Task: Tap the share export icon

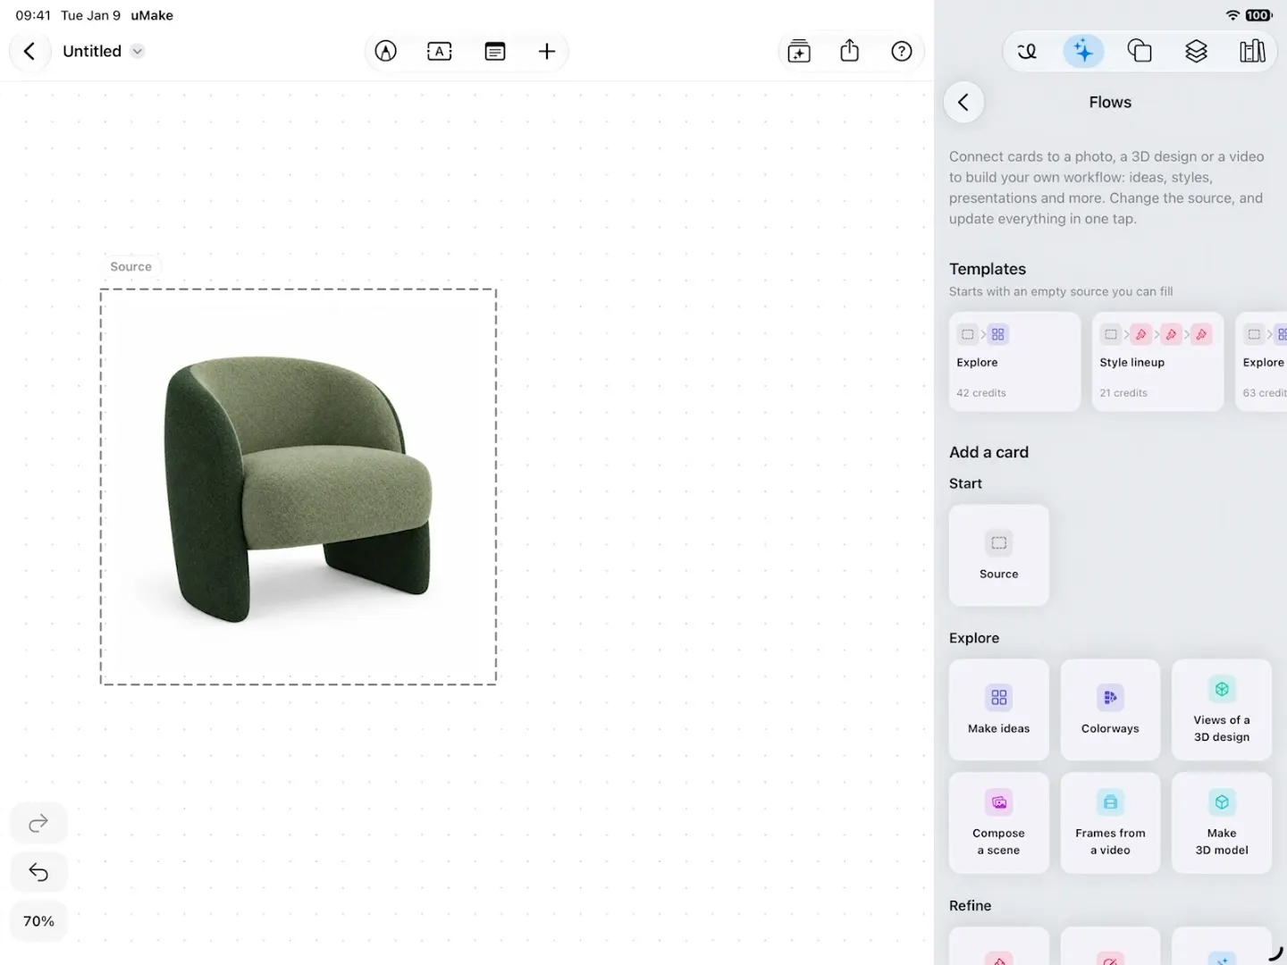Action: (x=850, y=51)
